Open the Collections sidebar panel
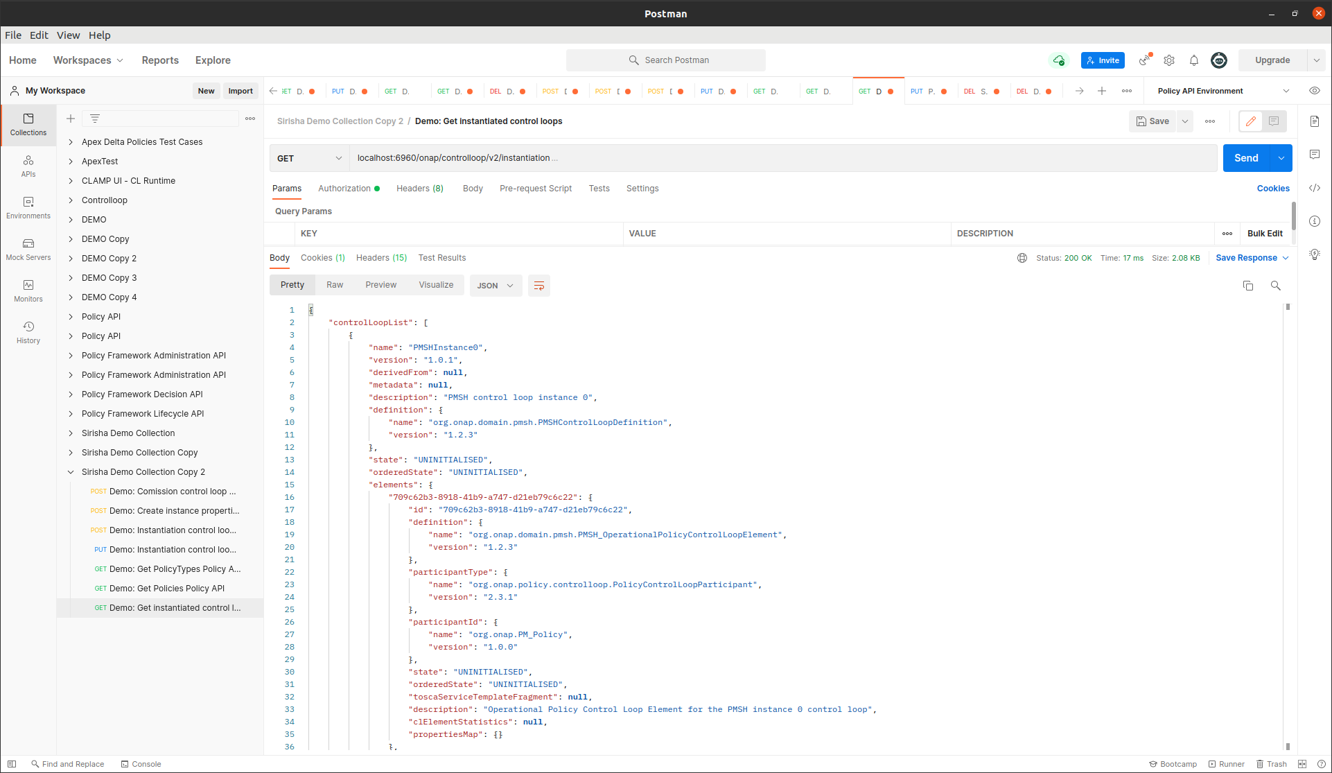Screen dimensions: 1332x773 tap(28, 125)
